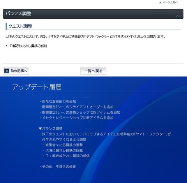187x183 pixels.
Task: Collapse the ▼バランス調整 heading in blue panel
Action: pos(51,128)
